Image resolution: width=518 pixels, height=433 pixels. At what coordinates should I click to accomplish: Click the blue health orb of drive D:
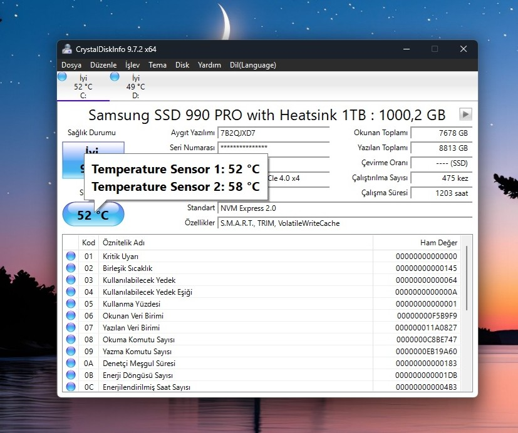pyautogui.click(x=115, y=76)
